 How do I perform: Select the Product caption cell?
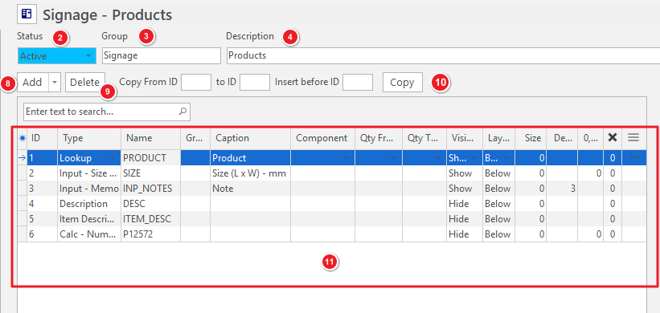tap(251, 158)
